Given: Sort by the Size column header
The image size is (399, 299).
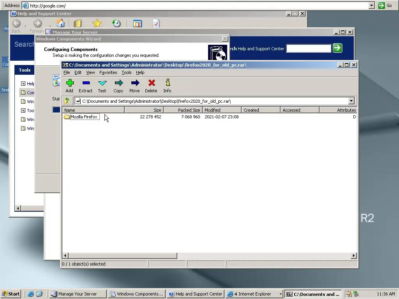Looking at the screenshot, I should 144,110.
